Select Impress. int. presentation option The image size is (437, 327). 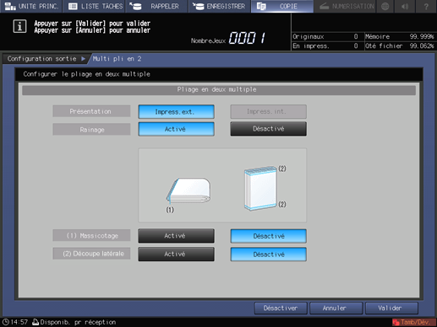[268, 111]
